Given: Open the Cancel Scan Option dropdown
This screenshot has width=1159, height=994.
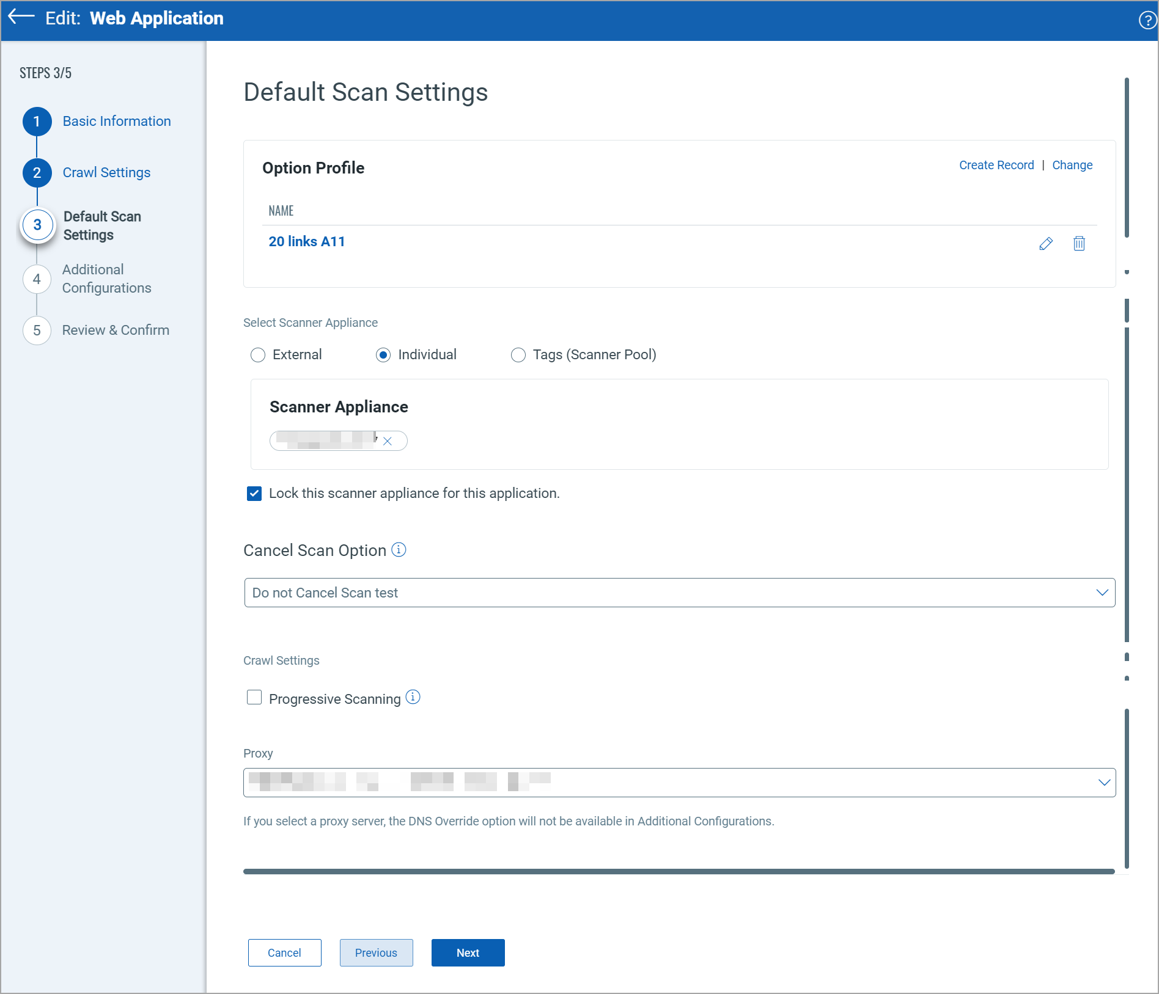Looking at the screenshot, I should click(1102, 592).
